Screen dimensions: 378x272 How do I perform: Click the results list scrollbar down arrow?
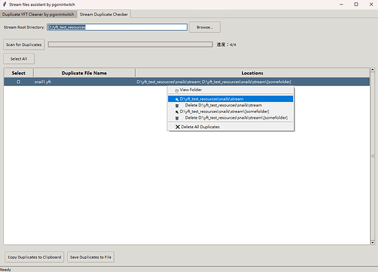pos(372,242)
